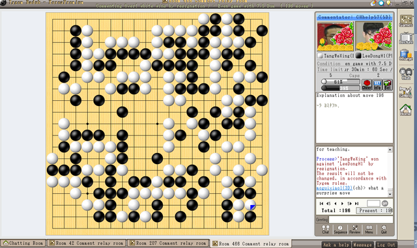Viewport: 417px width, 248px height.
Task: Click Tygem Baduk icon in title bar
Action: [3, 3]
